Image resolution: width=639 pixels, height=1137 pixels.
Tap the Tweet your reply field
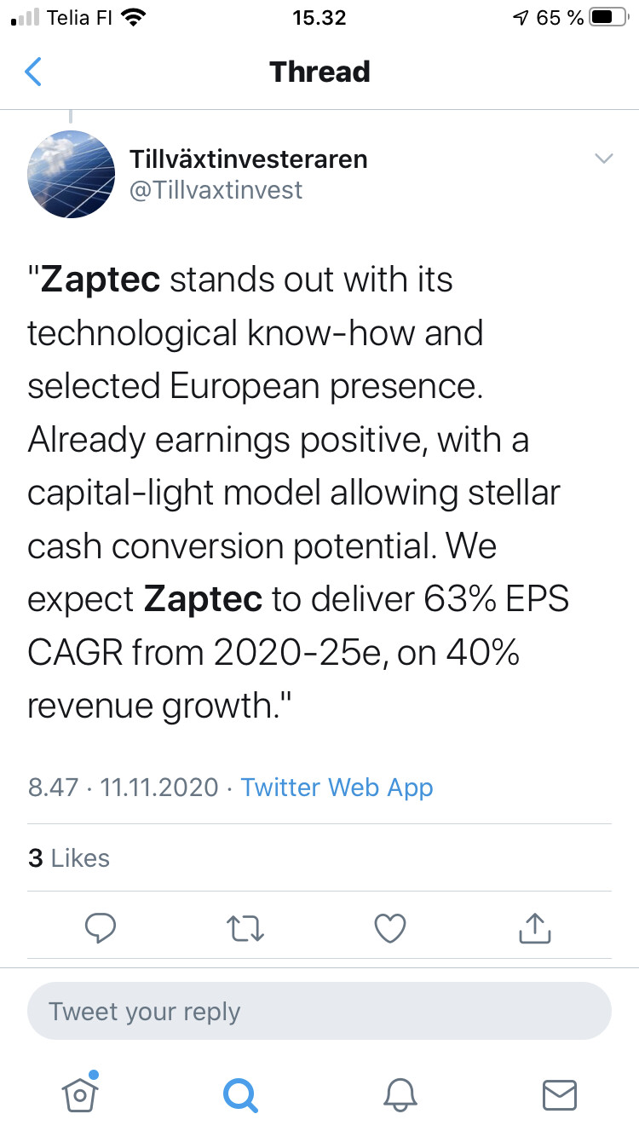(x=319, y=1012)
